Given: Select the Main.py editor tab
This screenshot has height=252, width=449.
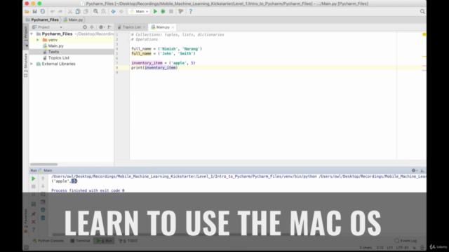Looking at the screenshot, I should (x=163, y=27).
